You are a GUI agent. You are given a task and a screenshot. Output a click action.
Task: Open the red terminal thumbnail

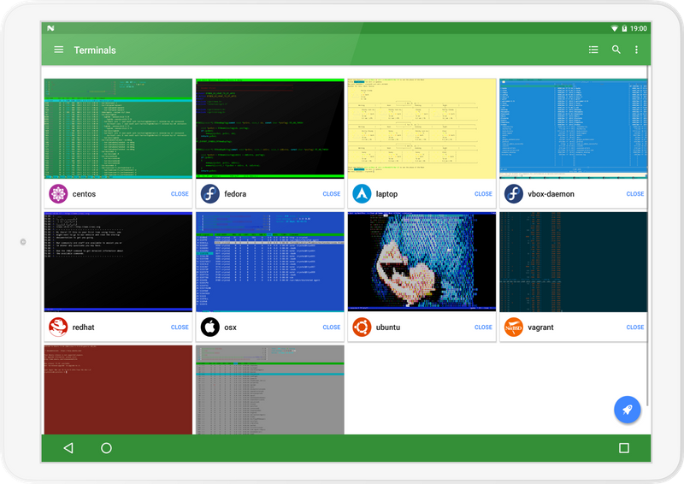[118, 389]
